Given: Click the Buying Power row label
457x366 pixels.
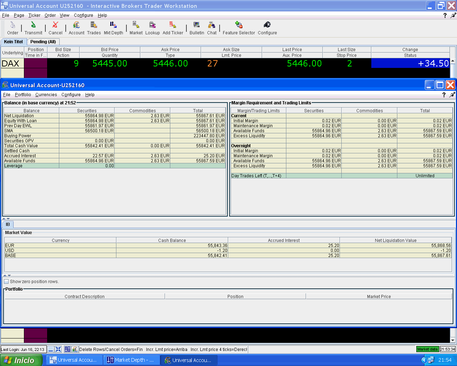Looking at the screenshot, I should [17, 136].
